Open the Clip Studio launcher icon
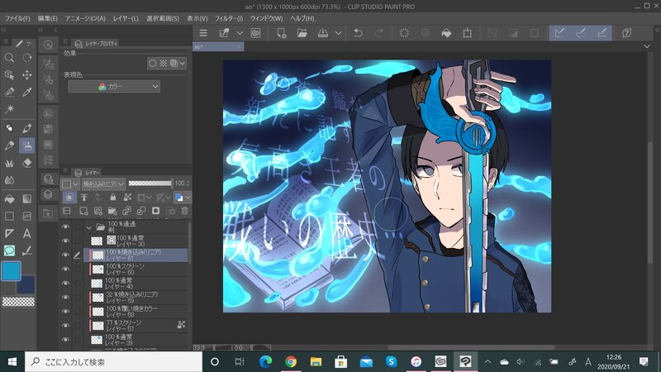The width and height of the screenshot is (661, 372). (x=255, y=33)
